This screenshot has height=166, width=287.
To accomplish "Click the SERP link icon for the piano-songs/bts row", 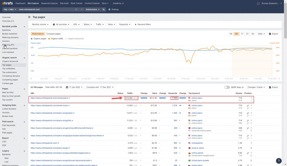I will click(x=248, y=121).
